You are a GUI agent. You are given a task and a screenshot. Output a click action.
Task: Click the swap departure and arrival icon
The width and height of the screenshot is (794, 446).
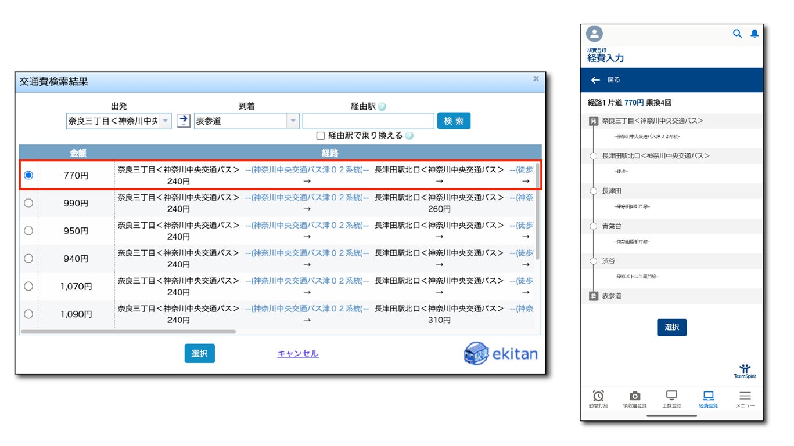pyautogui.click(x=183, y=121)
